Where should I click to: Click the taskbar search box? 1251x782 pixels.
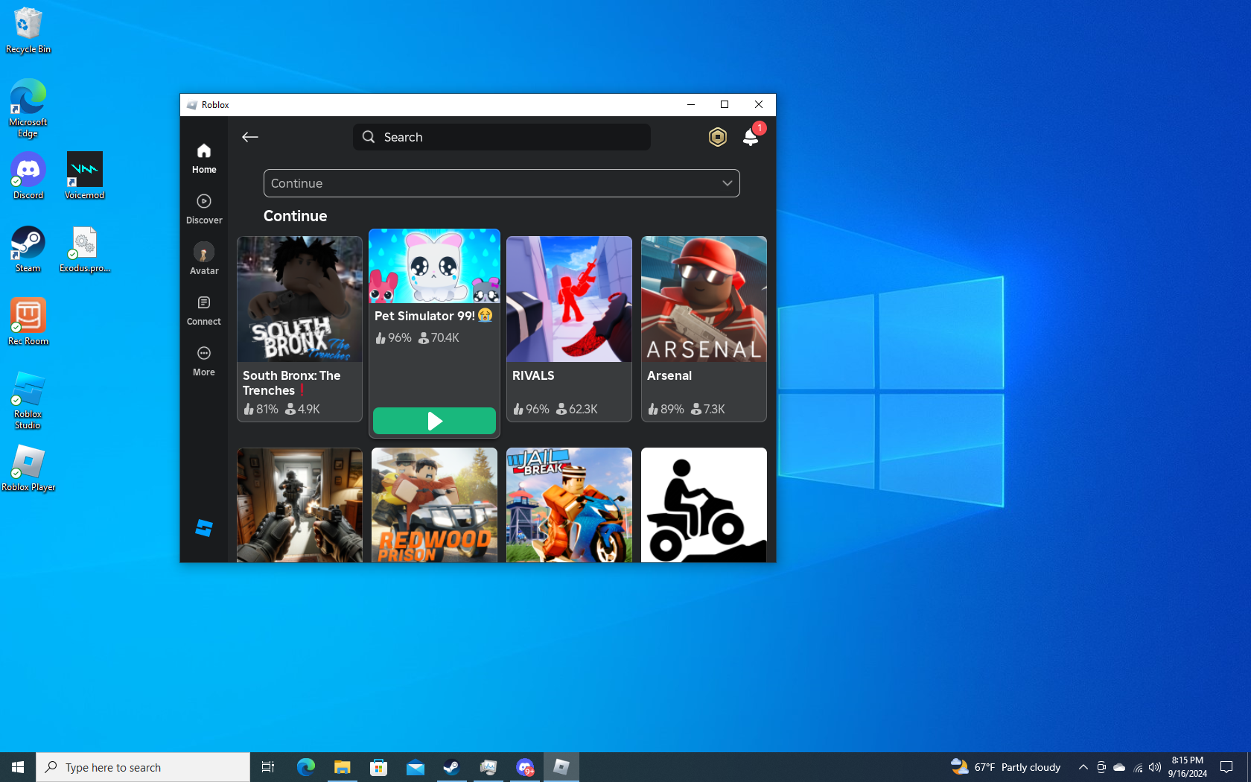pyautogui.click(x=143, y=767)
